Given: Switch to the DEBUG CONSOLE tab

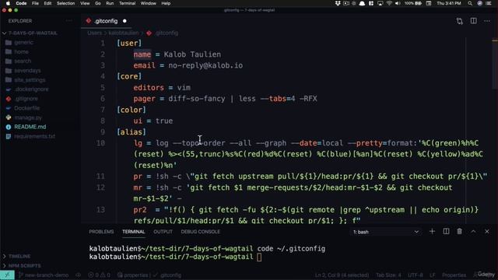Looking at the screenshot, I should coord(201,232).
